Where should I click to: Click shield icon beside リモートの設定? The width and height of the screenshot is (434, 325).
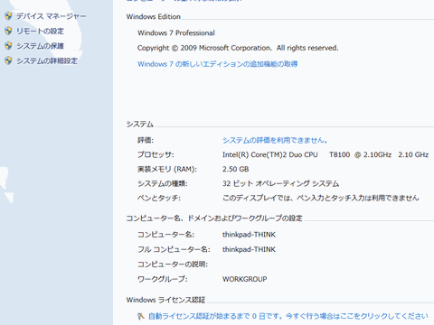8,31
